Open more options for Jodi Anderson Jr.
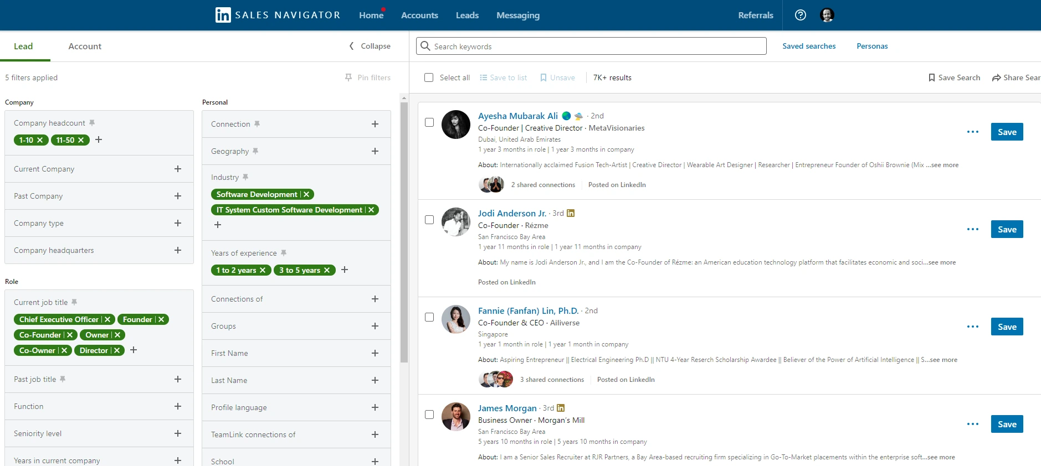Image resolution: width=1041 pixels, height=466 pixels. 973,229
